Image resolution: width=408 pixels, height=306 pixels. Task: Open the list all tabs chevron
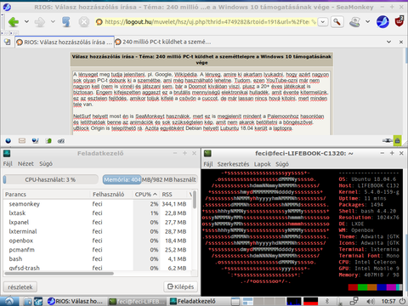388,42
